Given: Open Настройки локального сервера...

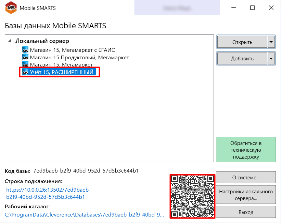Looking at the screenshot, I should [246, 195].
